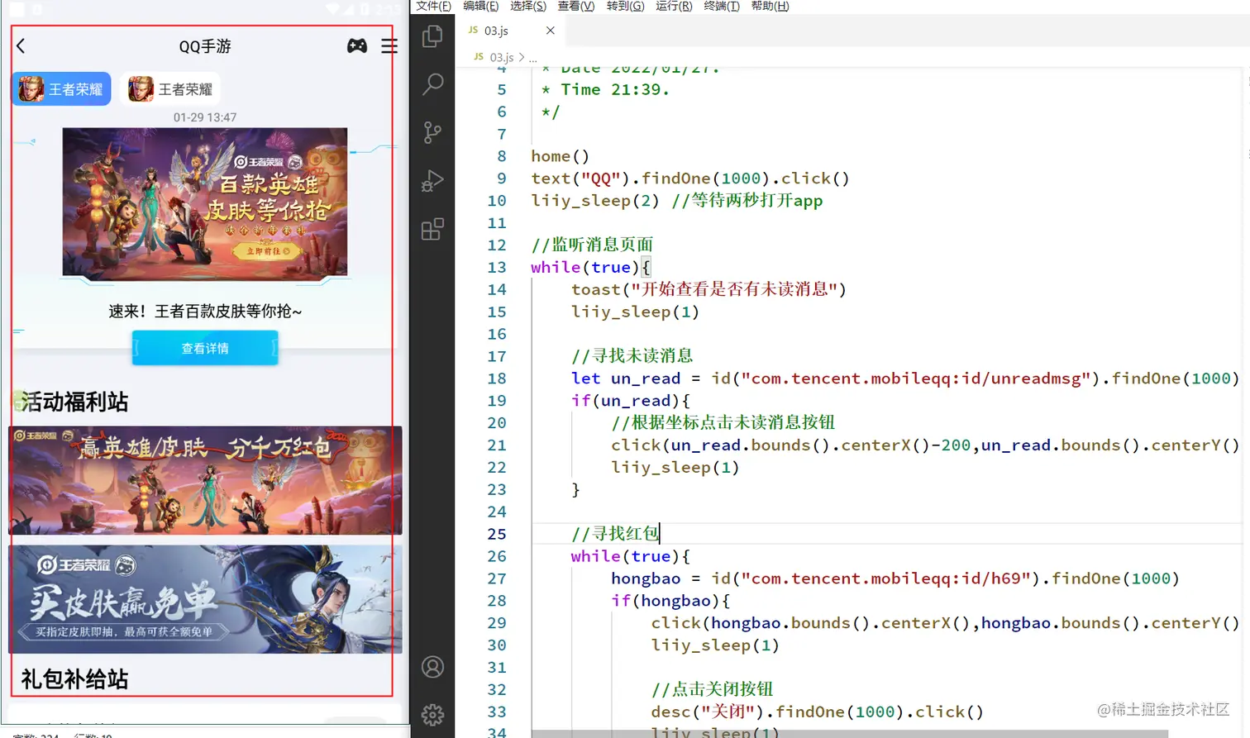This screenshot has height=738, width=1250.
Task: Open the Extensions view in activity bar
Action: (x=432, y=229)
